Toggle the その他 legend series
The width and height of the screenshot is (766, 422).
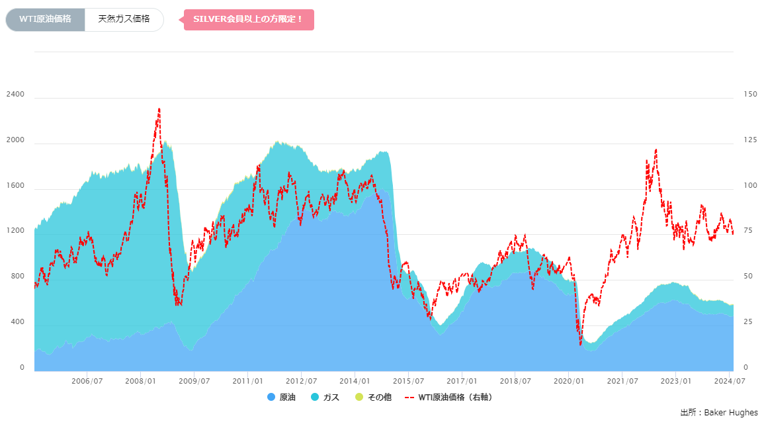(x=373, y=397)
